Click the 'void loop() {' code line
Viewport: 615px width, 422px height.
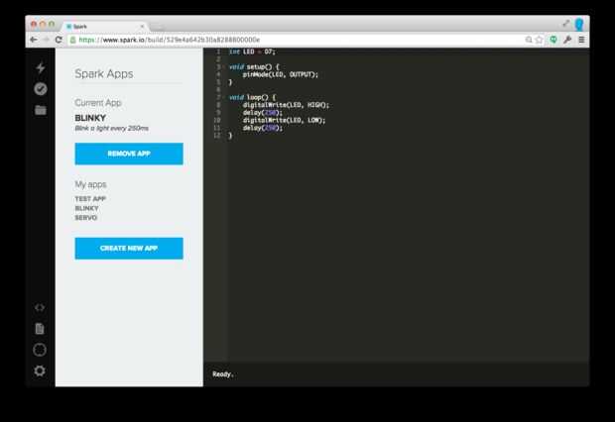[252, 97]
